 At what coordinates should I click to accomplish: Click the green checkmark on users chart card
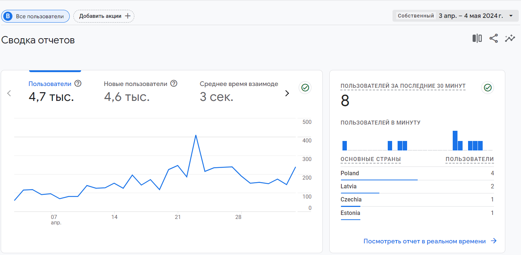click(x=305, y=88)
